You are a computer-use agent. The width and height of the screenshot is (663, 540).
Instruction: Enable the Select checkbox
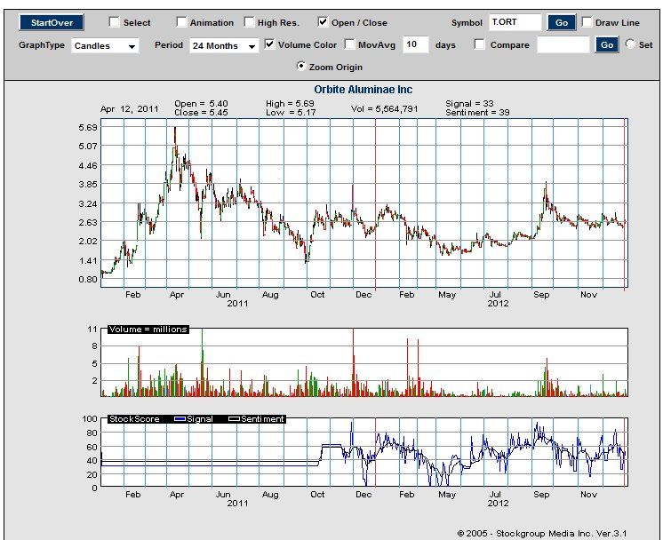coord(114,22)
